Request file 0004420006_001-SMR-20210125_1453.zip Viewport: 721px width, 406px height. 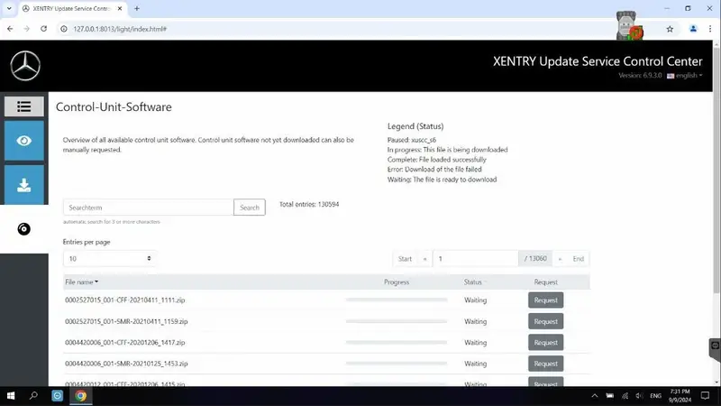[x=545, y=364]
